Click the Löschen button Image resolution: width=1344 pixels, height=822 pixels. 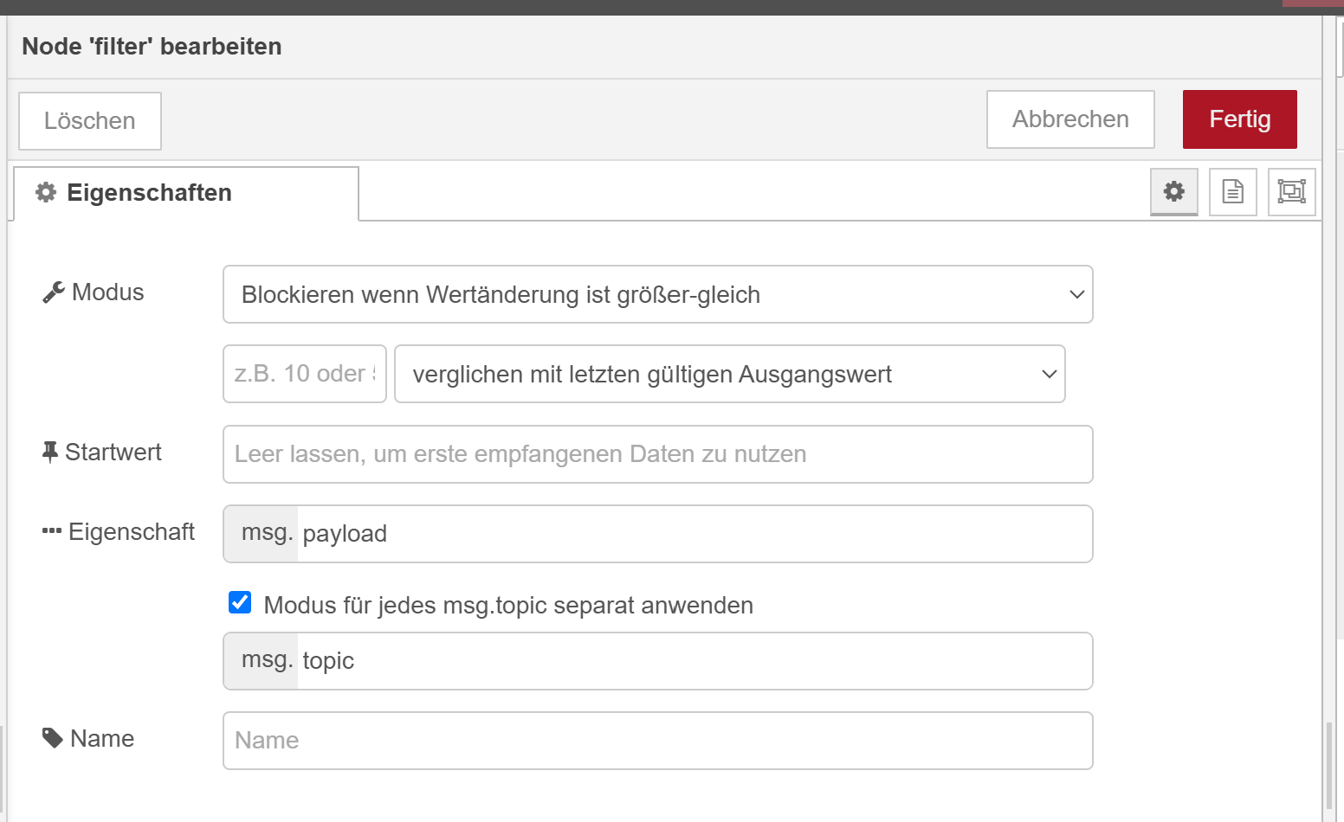pyautogui.click(x=90, y=121)
